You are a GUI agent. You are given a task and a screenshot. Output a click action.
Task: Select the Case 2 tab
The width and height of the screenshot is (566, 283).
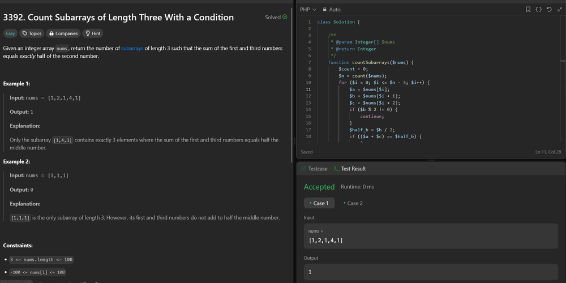353,203
